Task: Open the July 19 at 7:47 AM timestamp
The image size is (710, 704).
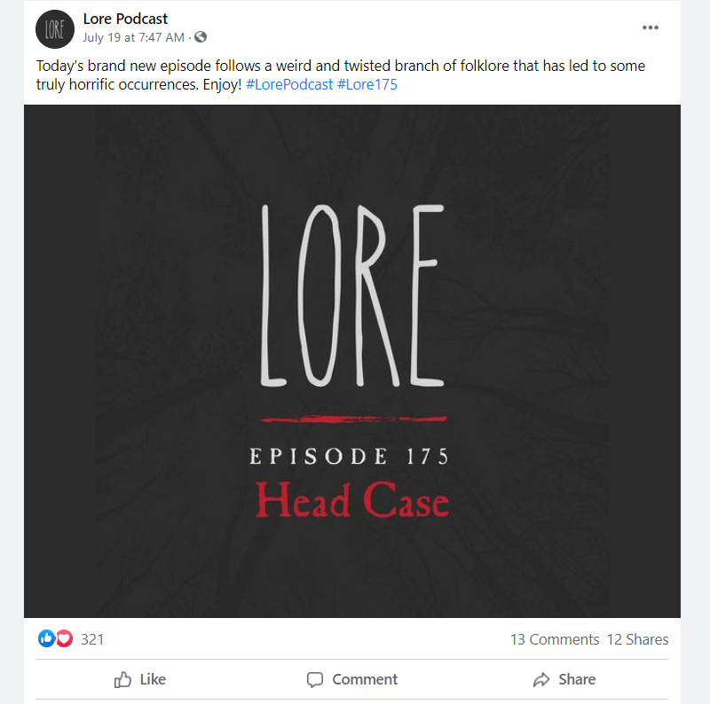Action: click(x=134, y=37)
